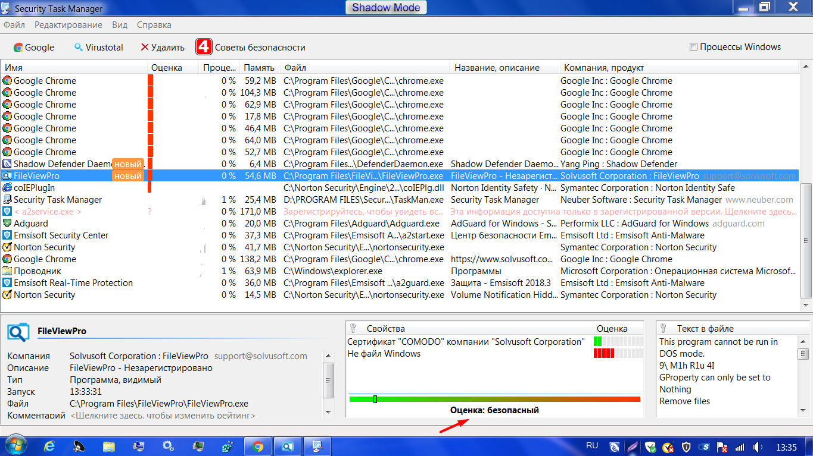Viewport: 813px width, 456px height.
Task: Select the Google Chrome row using 17,8 MB
Action: point(400,117)
